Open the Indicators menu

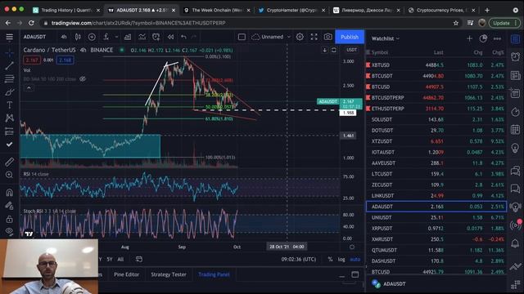pyautogui.click(x=106, y=37)
